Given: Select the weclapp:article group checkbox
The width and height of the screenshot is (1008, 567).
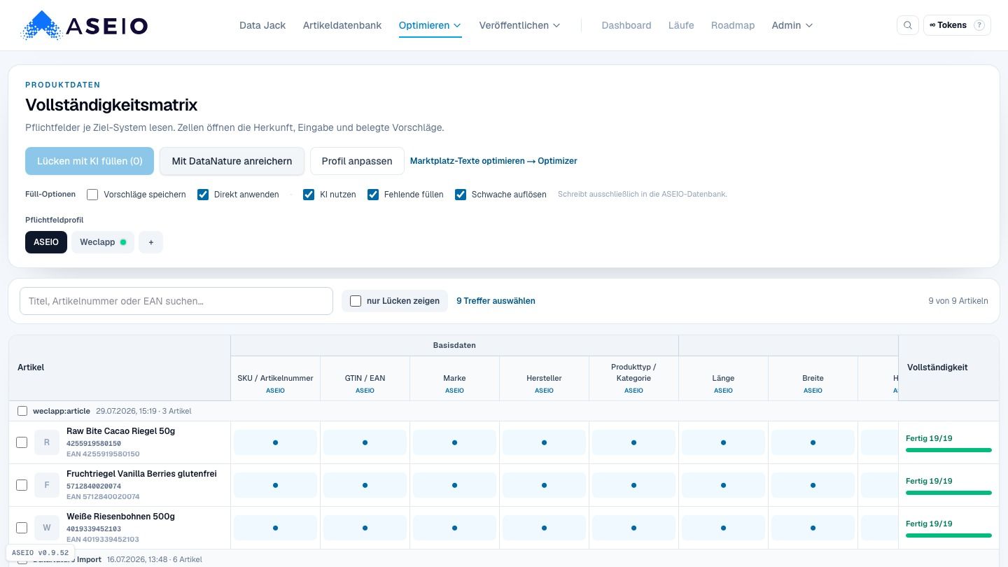Looking at the screenshot, I should pyautogui.click(x=22, y=411).
